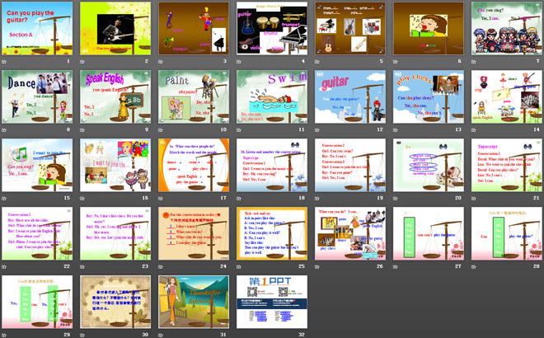Select slide 3 with the toy soldier and trumpet

(x=194, y=28)
